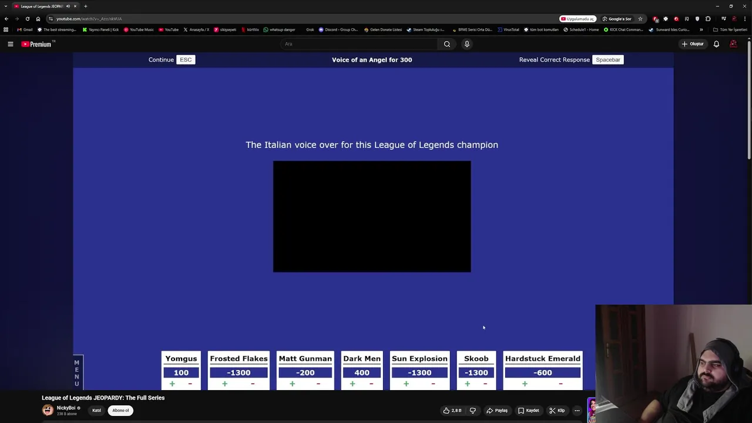Subtract points from Hardstuck Emerald
The width and height of the screenshot is (752, 423).
(560, 384)
